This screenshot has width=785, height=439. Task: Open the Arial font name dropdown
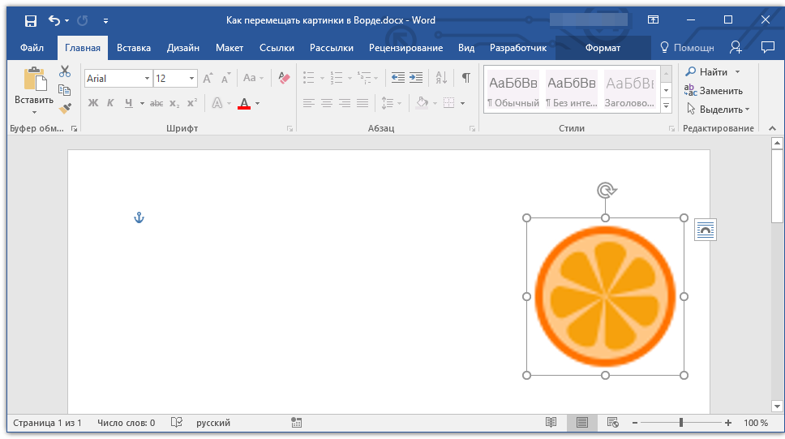click(147, 78)
